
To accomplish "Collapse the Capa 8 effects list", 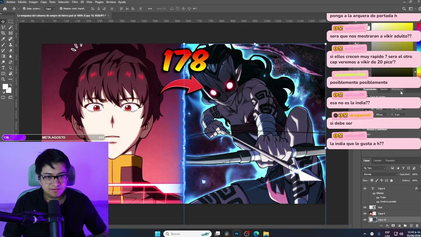I will (x=420, y=189).
